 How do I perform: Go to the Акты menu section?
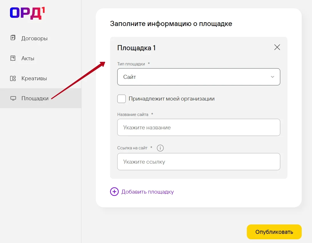28,59
